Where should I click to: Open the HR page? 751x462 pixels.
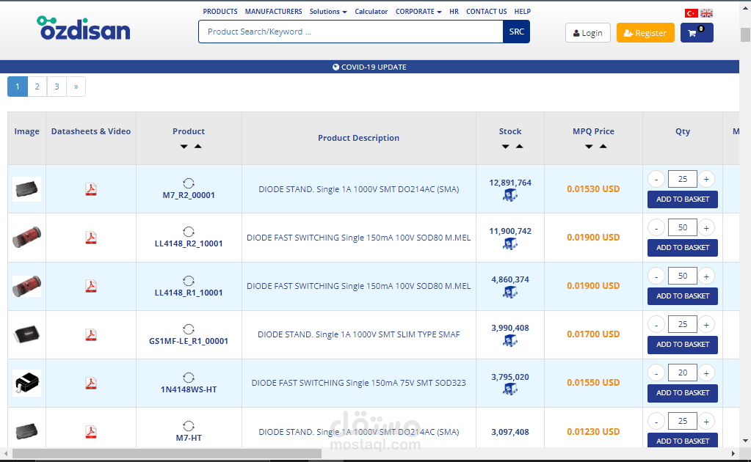(454, 12)
